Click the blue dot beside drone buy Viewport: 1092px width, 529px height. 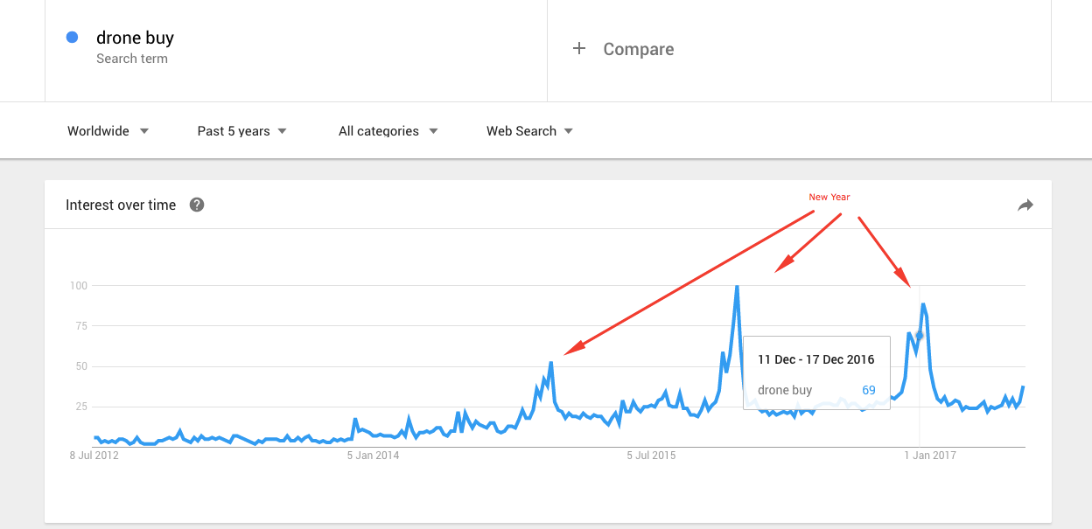tap(73, 38)
